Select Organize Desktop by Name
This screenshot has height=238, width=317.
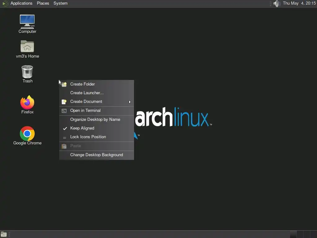97,120
